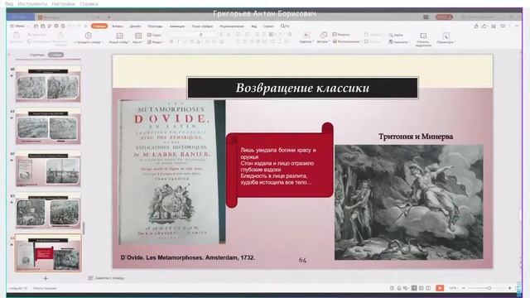Image resolution: width=530 pixels, height=298 pixels.
Task: Click the New slide icon
Action: [119, 36]
